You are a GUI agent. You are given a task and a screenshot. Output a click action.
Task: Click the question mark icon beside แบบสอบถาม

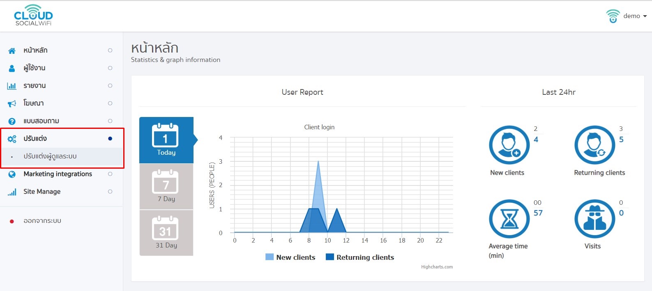coord(12,121)
